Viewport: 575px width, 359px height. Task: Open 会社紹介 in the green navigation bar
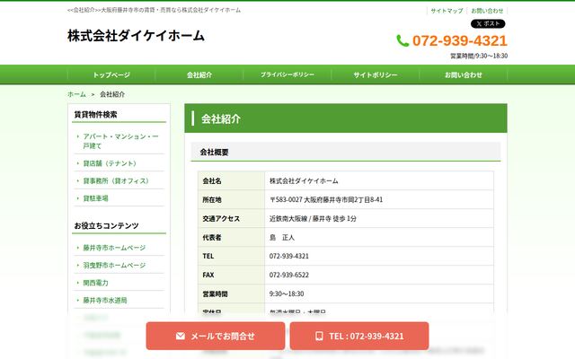[x=199, y=74]
